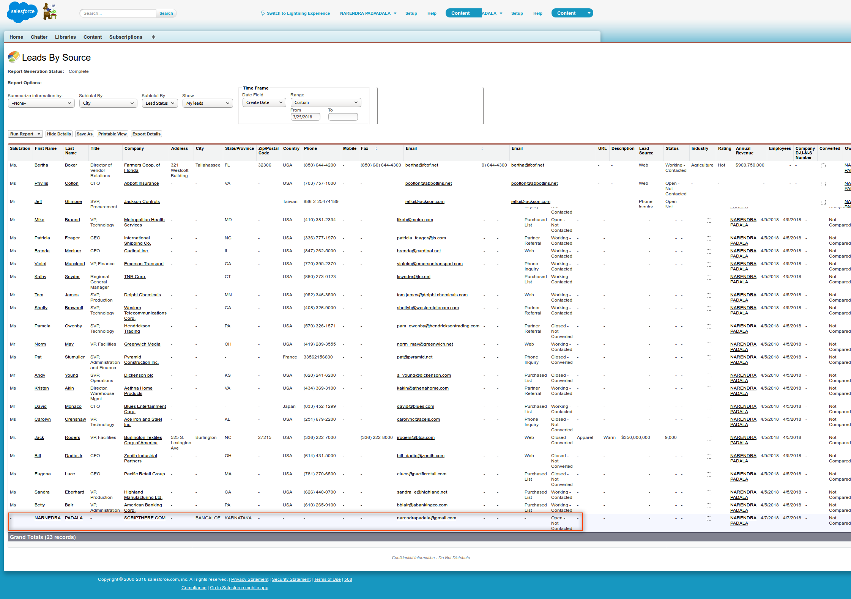
Task: Open the Farmers Coop. of Florida company link
Action: [x=142, y=168]
